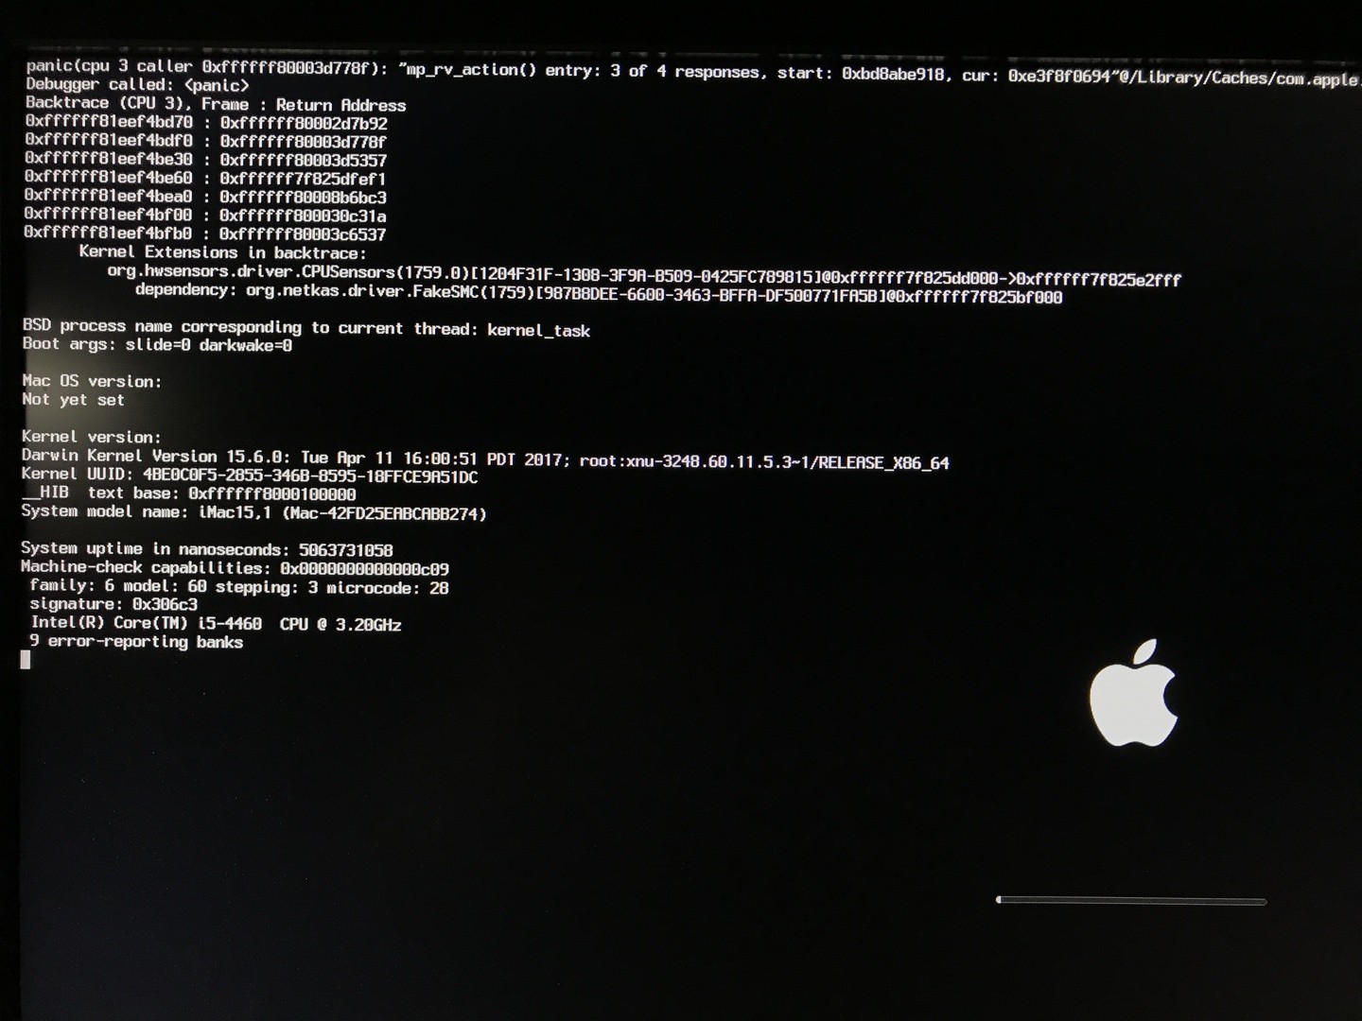The height and width of the screenshot is (1021, 1362).
Task: Select the org.netkas.driver.FakeSMC dependency line
Action: tap(599, 293)
